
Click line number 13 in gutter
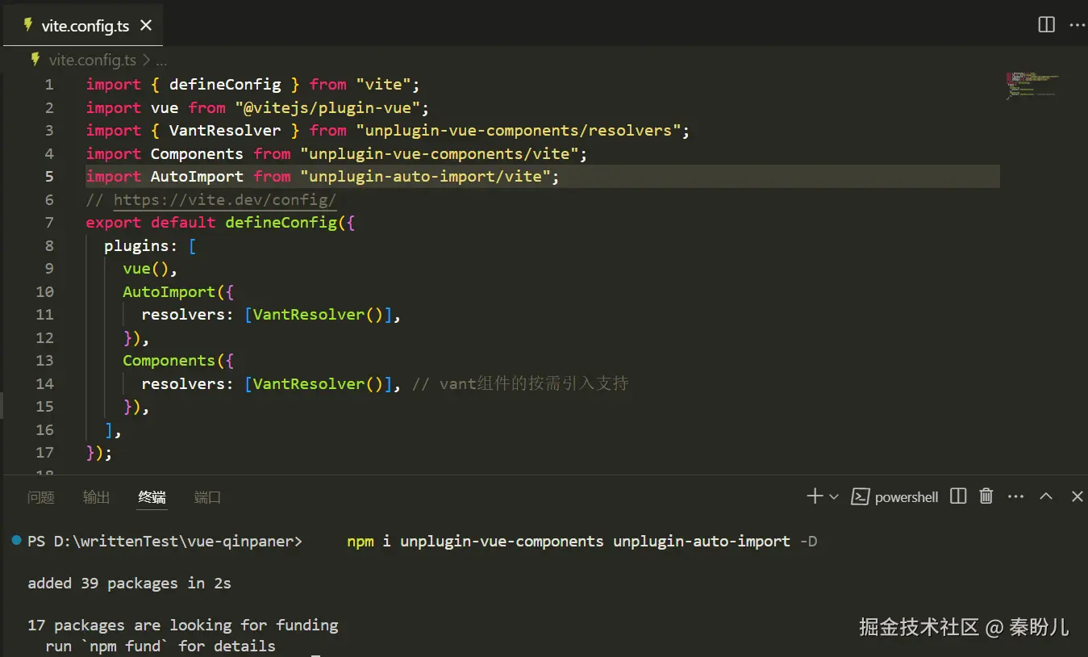point(45,361)
